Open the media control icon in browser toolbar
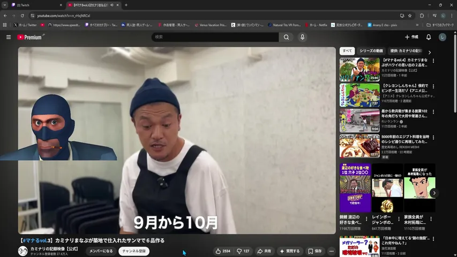 (x=434, y=16)
